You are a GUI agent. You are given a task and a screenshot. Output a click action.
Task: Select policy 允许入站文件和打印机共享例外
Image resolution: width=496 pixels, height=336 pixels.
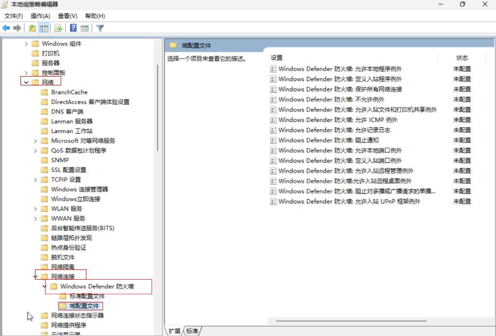(358, 110)
